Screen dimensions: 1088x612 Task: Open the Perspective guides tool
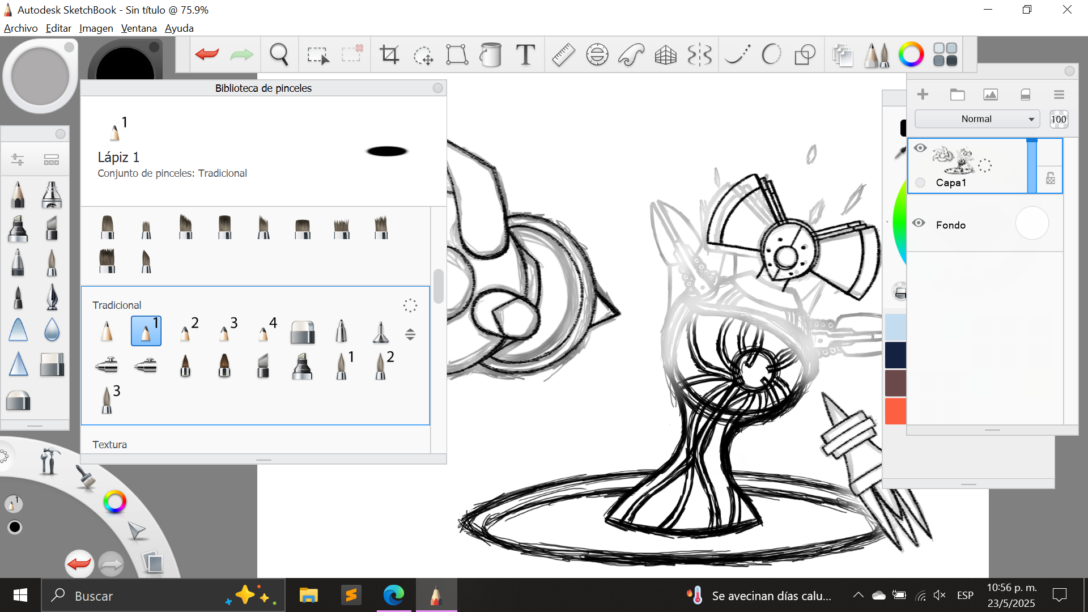(x=665, y=55)
